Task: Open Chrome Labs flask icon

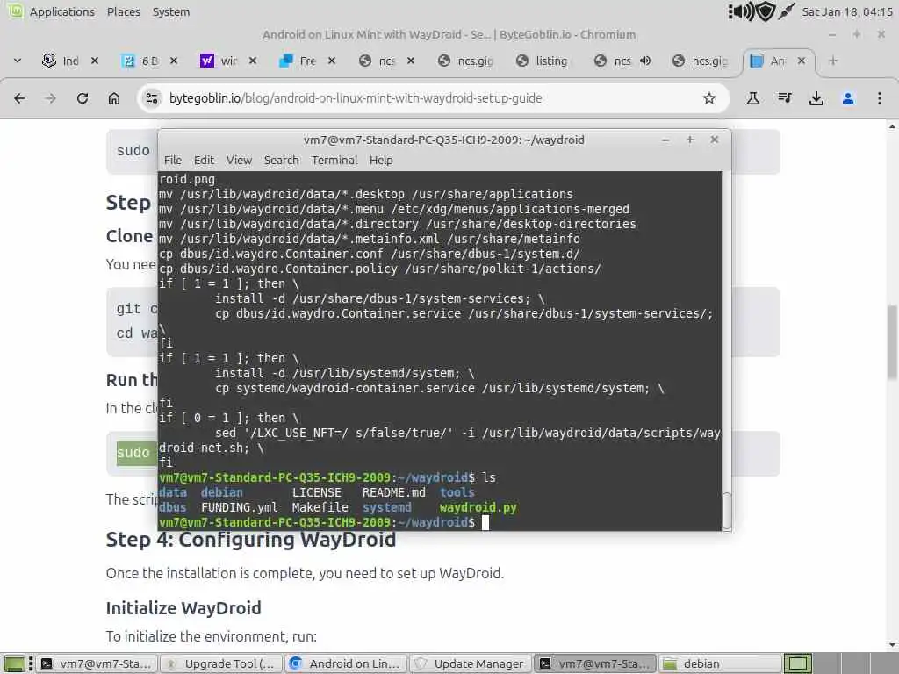Action: pos(752,98)
